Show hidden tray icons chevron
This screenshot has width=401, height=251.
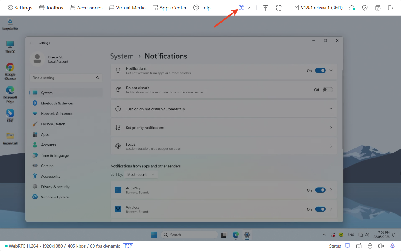coord(324,235)
